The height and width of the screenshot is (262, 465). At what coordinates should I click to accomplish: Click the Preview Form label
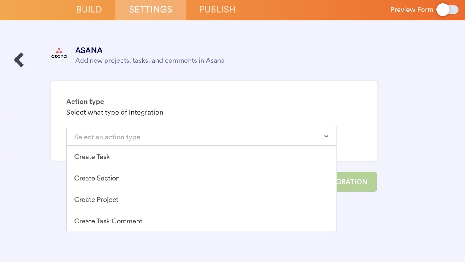412,10
